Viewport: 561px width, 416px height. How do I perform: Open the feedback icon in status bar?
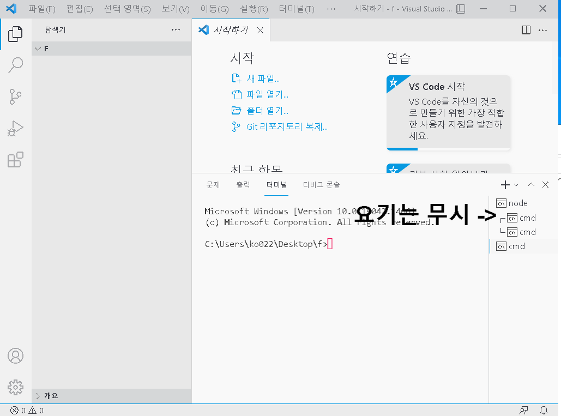[524, 411]
